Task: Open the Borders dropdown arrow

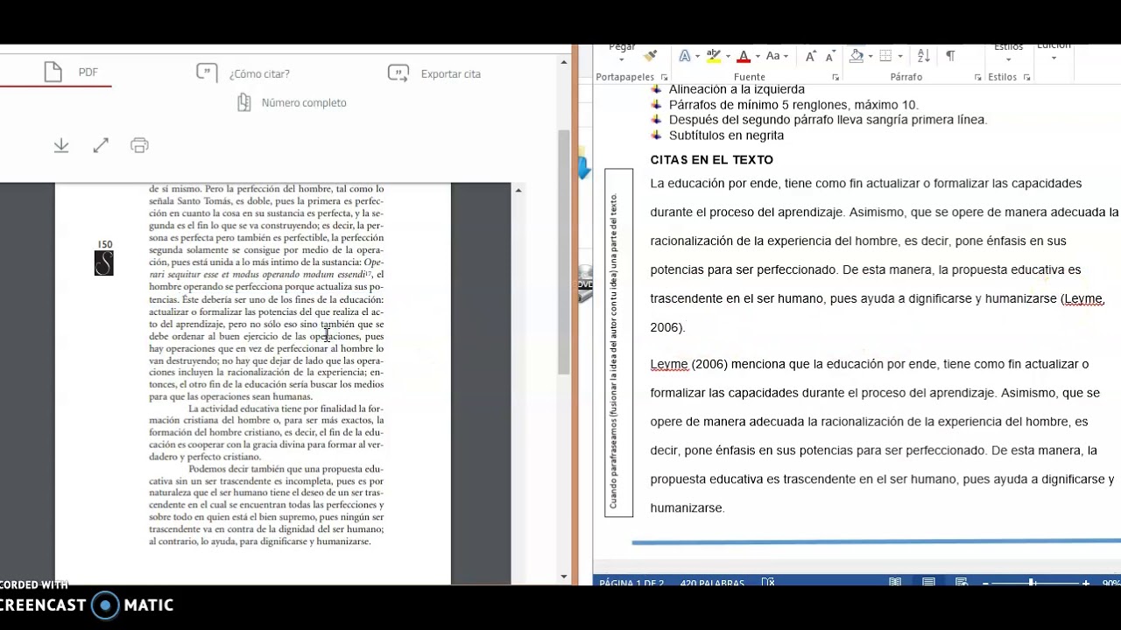Action: pos(900,57)
